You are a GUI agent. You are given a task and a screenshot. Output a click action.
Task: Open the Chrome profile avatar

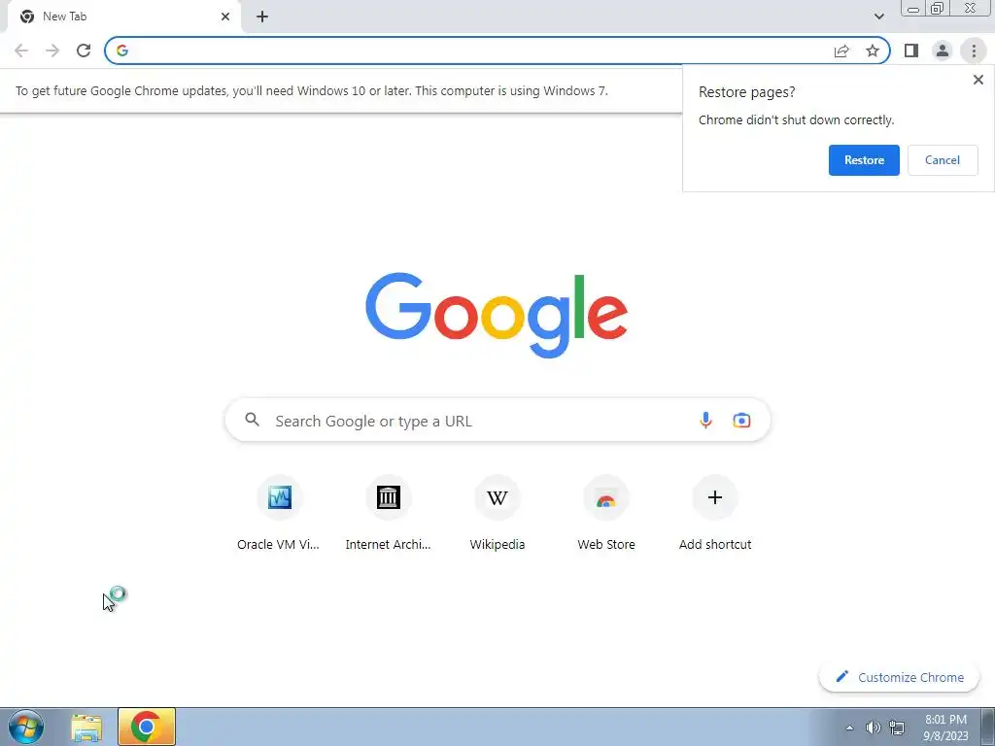943,51
